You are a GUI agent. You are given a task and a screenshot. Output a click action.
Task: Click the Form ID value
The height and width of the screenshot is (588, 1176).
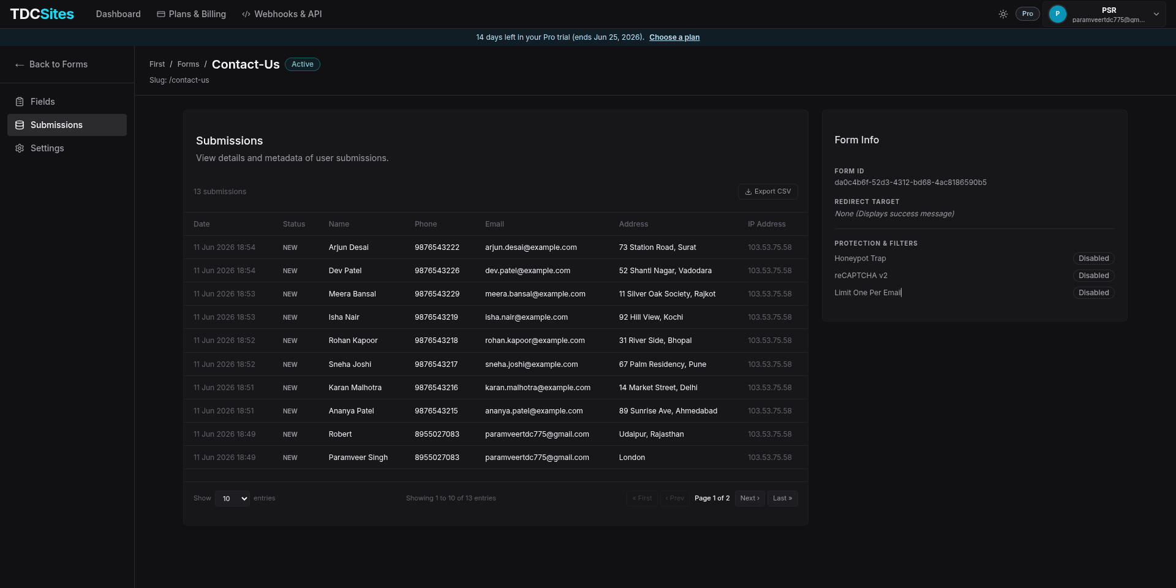click(910, 183)
